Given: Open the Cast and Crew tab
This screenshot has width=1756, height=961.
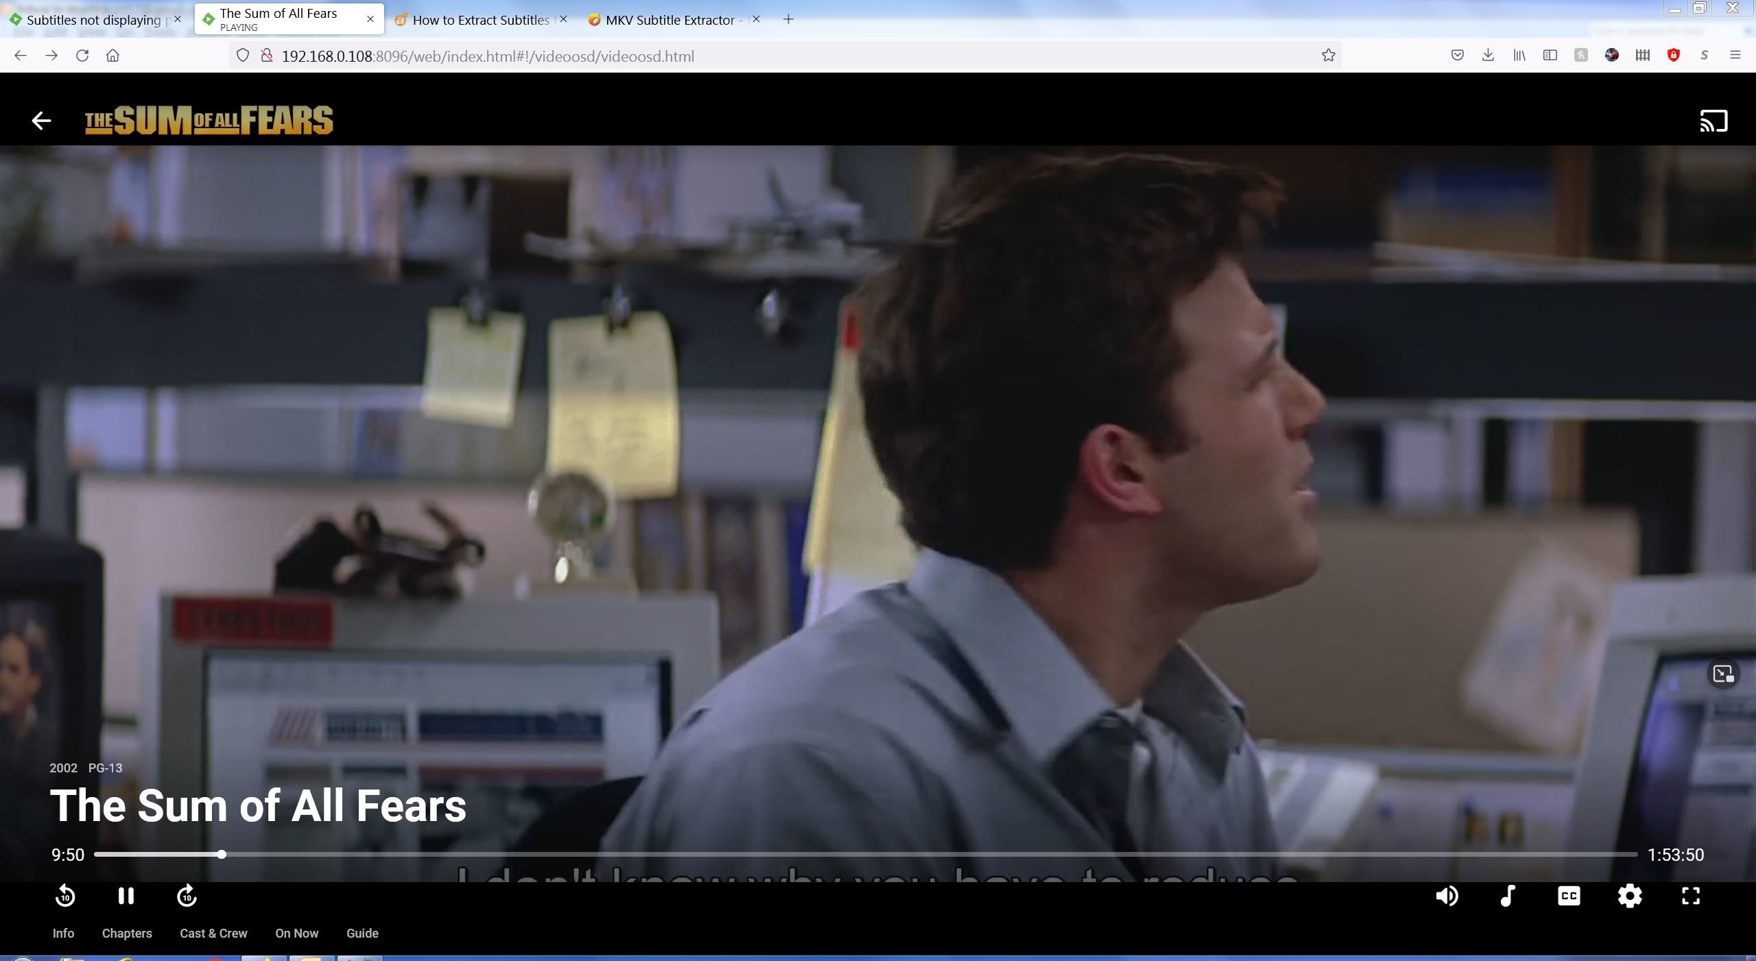Looking at the screenshot, I should pos(213,933).
